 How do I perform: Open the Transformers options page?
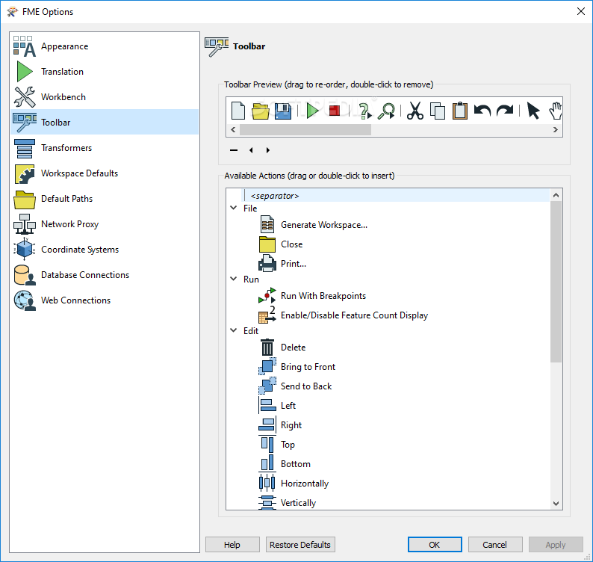pos(105,147)
